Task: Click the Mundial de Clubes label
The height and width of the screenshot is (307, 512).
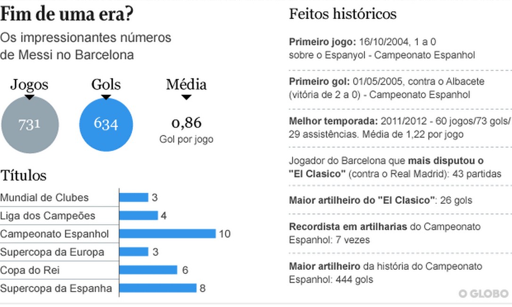Action: pos(44,198)
